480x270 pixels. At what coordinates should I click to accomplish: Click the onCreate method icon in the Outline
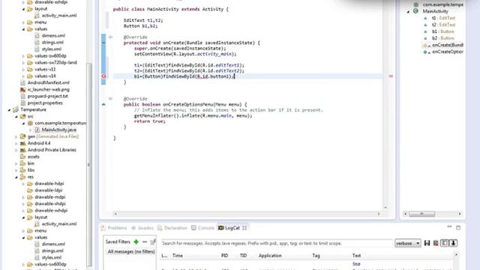(425, 45)
